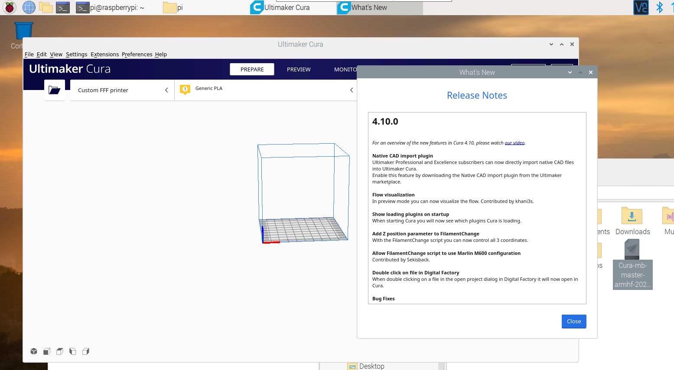Click the 'Bug Fixes' heading
Image resolution: width=674 pixels, height=370 pixels.
click(x=384, y=299)
